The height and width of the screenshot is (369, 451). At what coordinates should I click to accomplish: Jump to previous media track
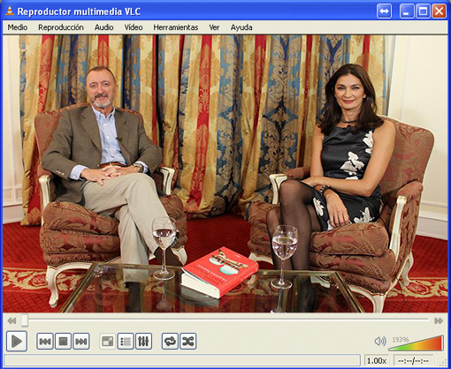click(45, 342)
